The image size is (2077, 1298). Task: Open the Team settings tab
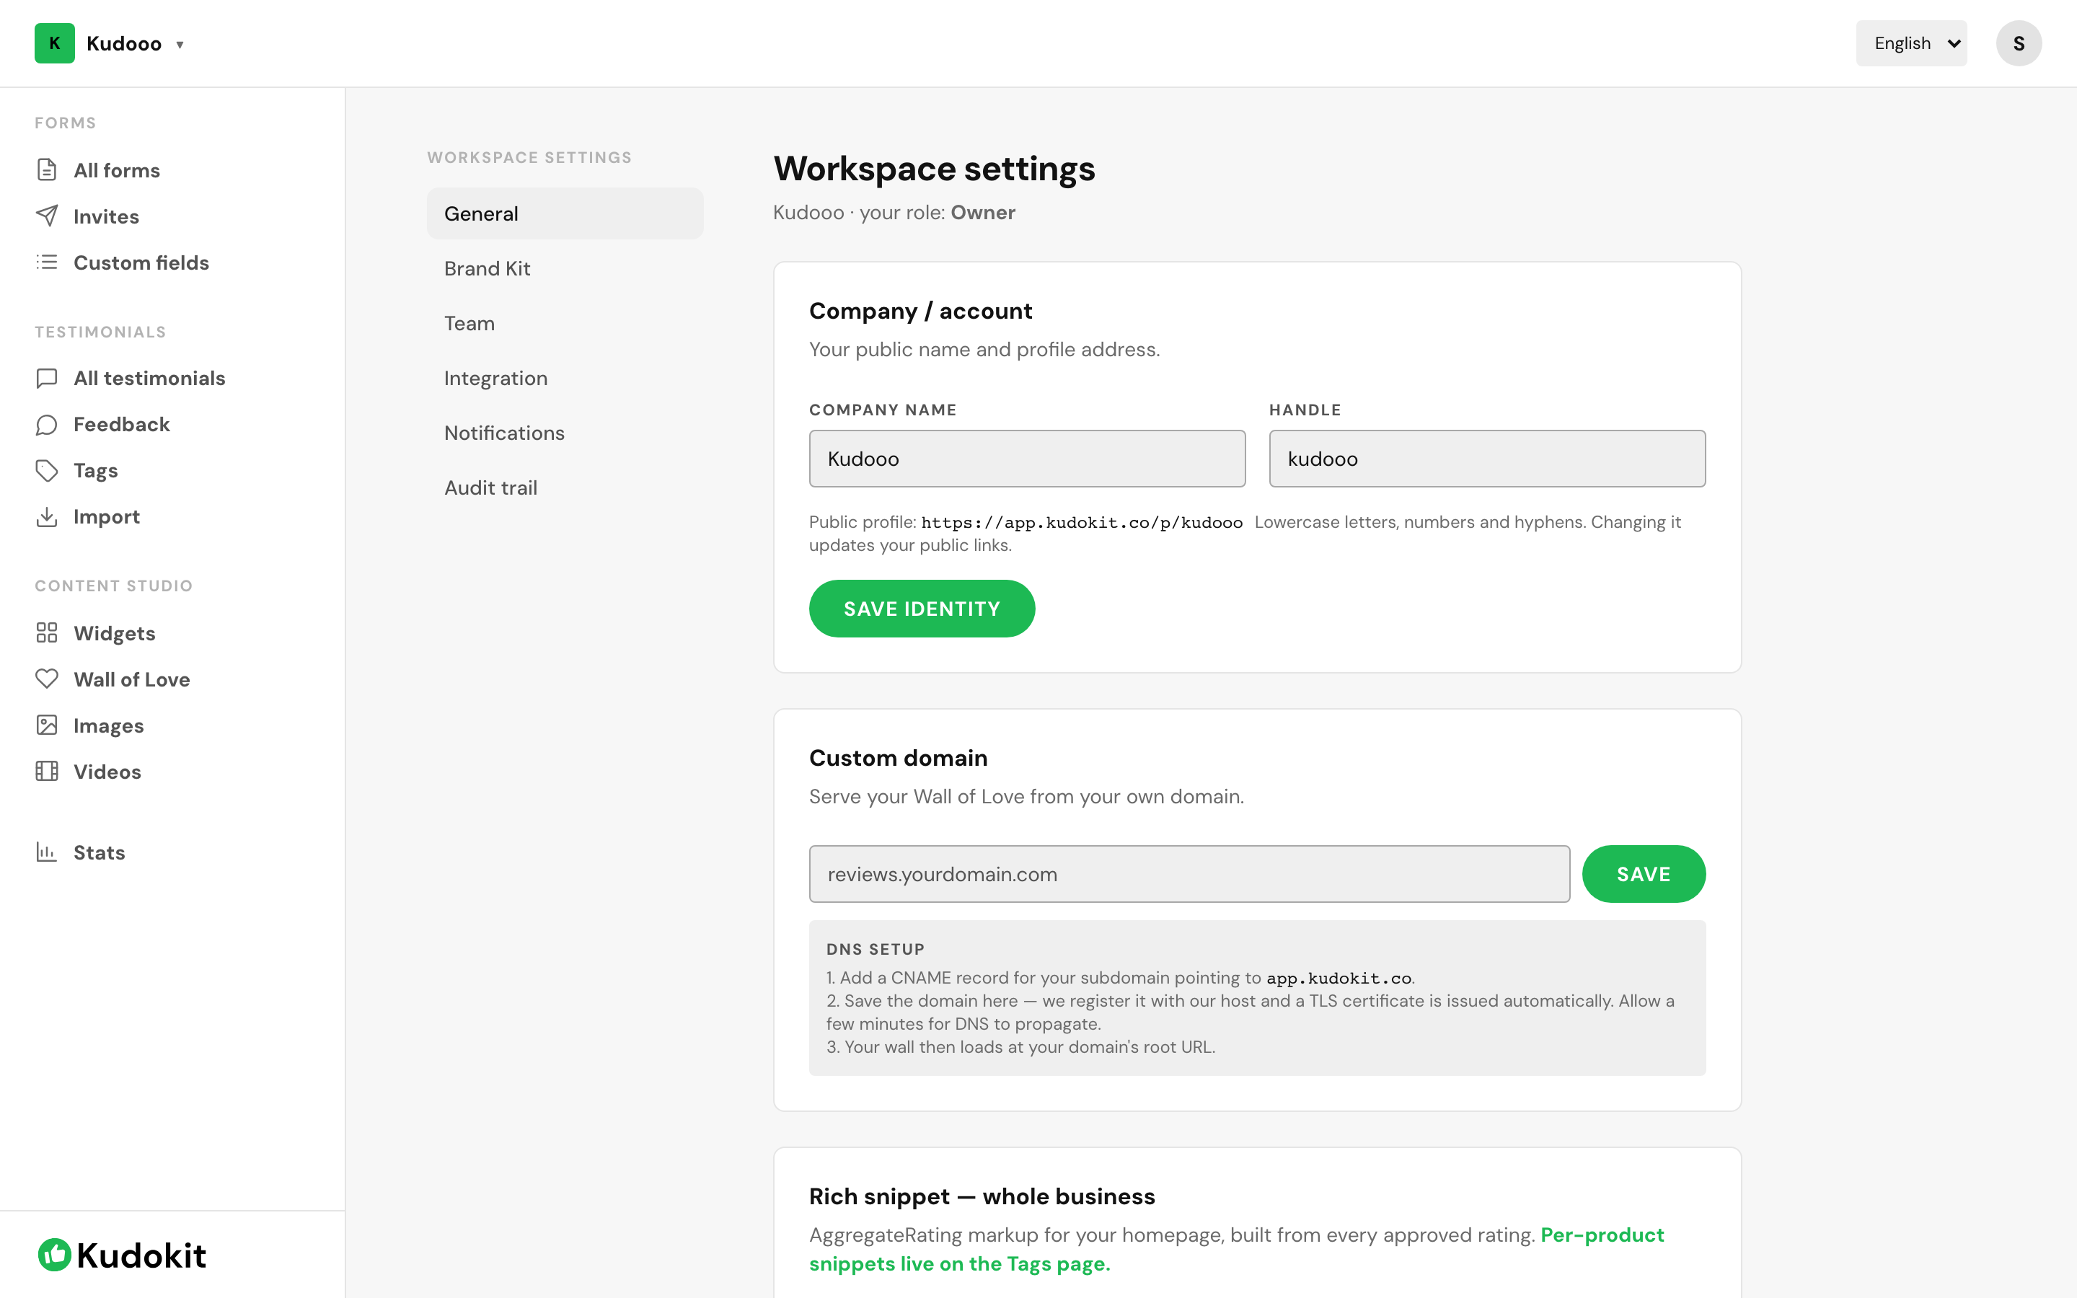click(x=565, y=324)
